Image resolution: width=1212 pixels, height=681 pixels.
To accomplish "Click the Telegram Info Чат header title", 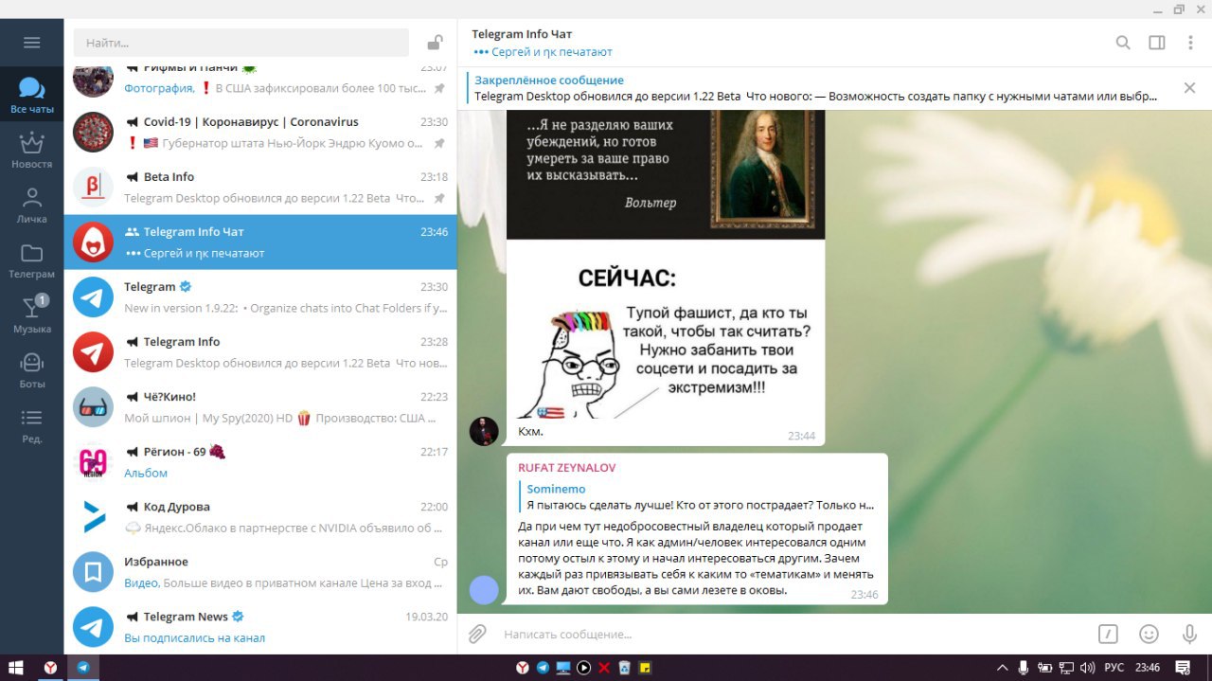I will [522, 35].
